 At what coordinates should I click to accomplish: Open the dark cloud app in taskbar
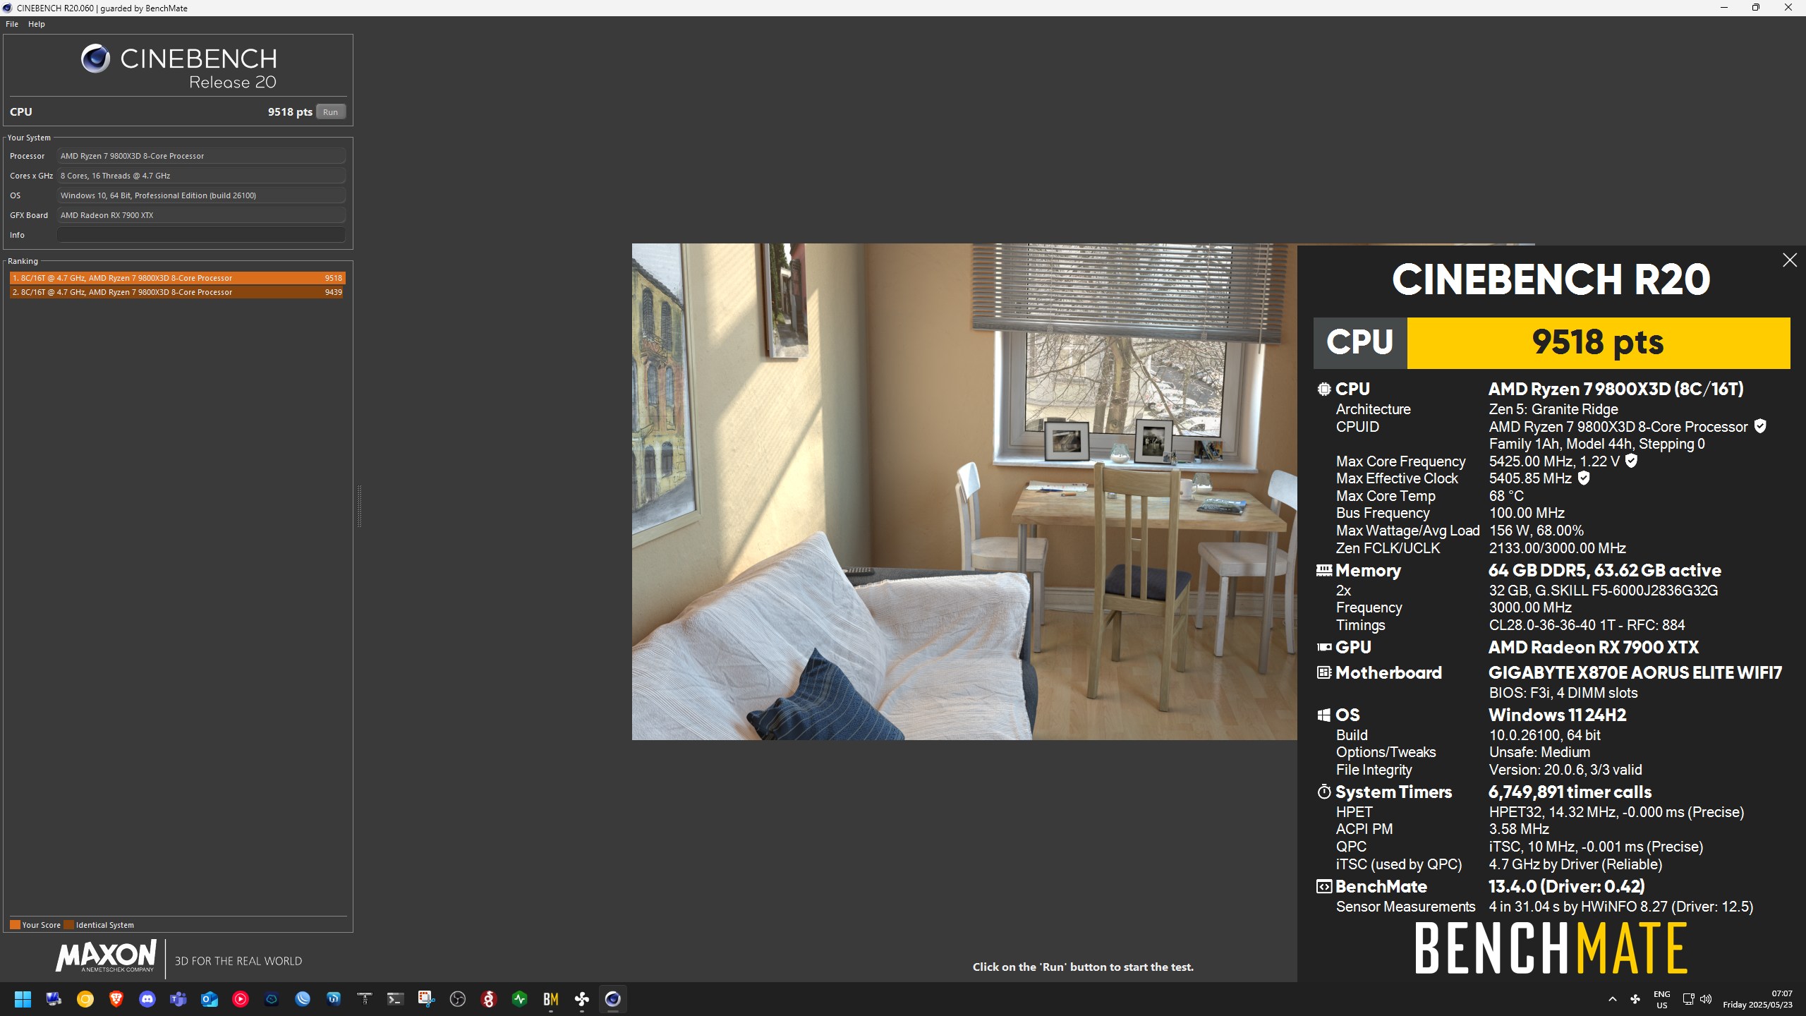(x=272, y=999)
